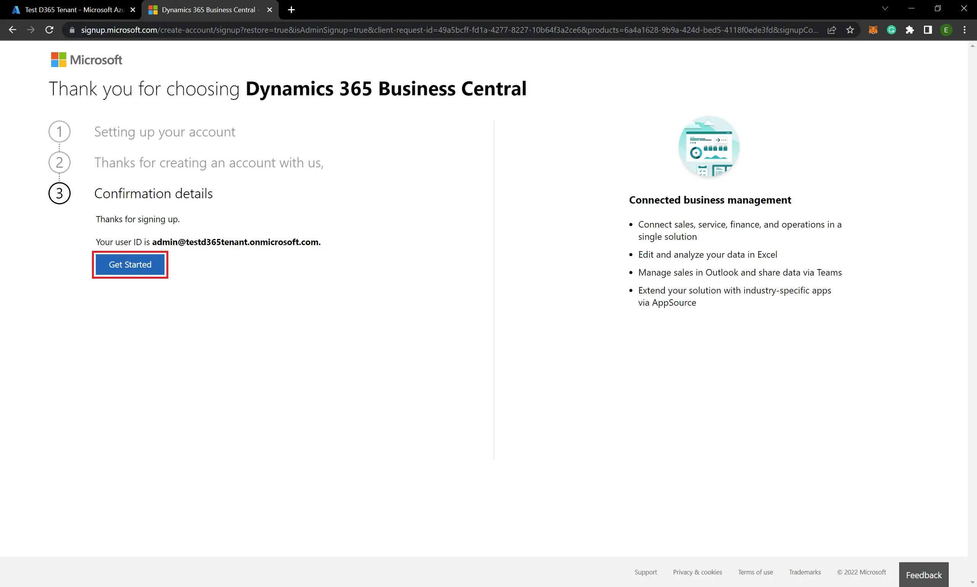Reload the signup page

point(50,30)
